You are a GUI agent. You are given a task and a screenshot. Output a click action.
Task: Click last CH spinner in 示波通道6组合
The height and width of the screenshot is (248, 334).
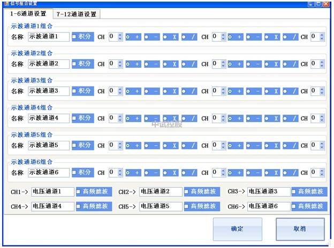pos(317,172)
